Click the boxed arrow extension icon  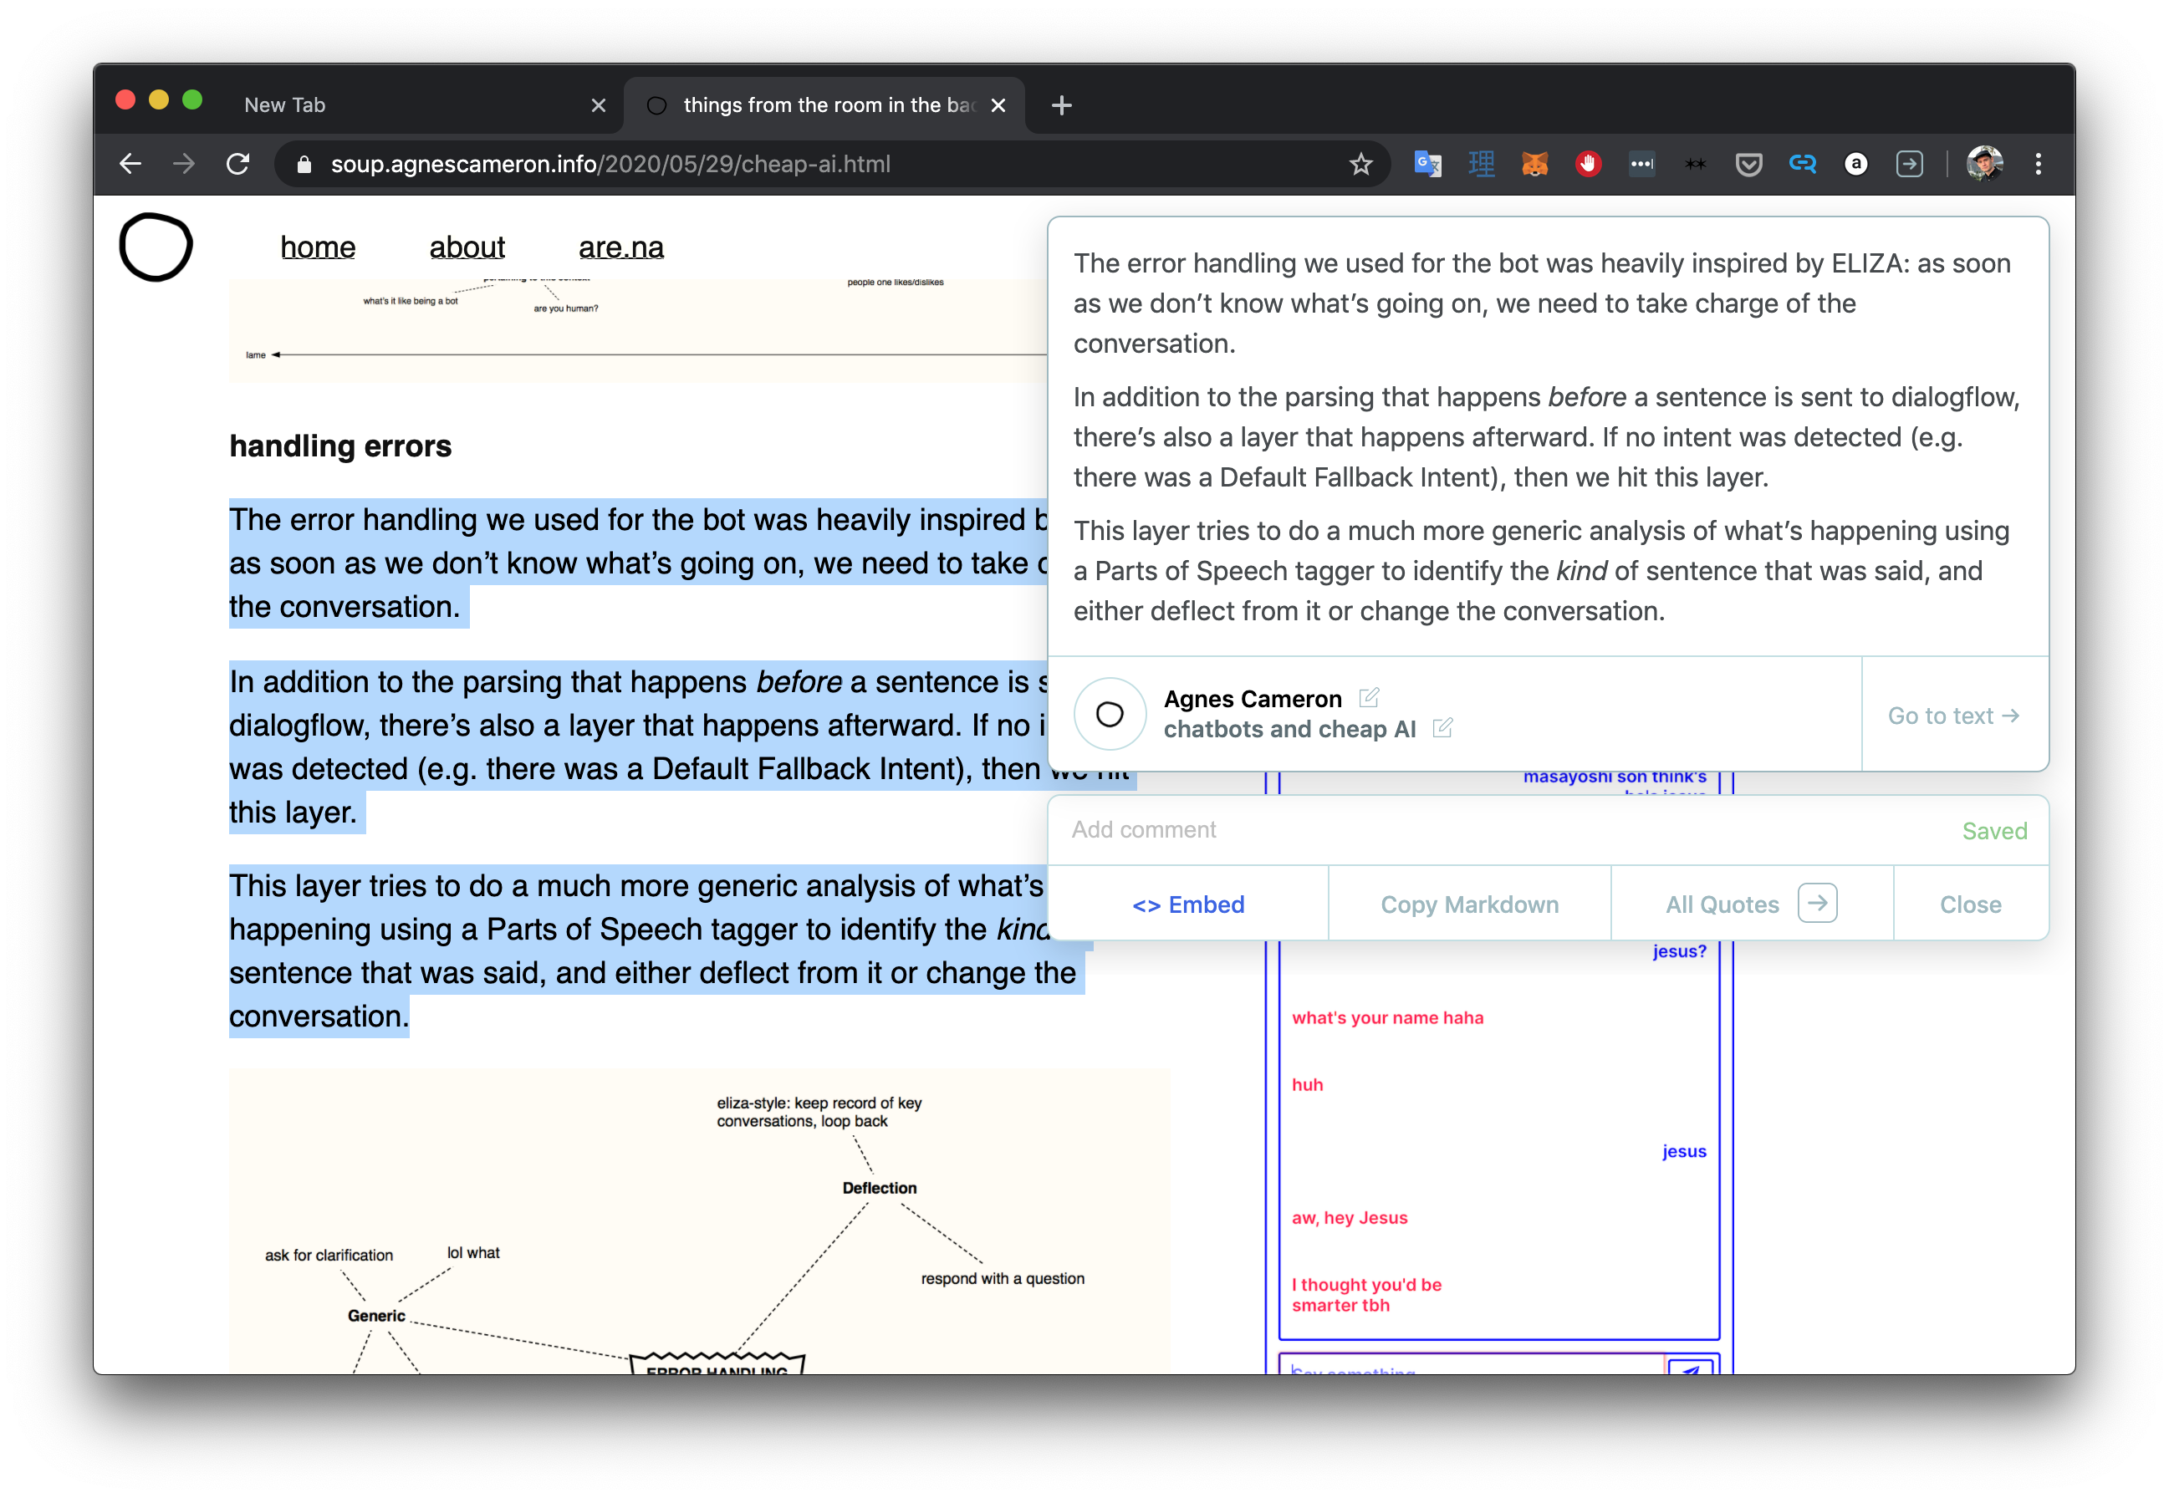1909,164
